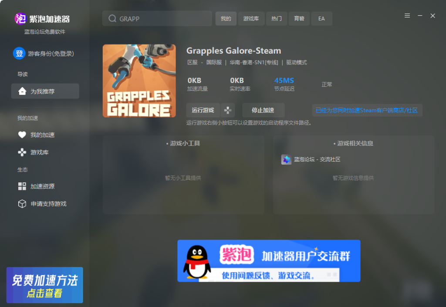Click the 蓝泡论坛 star icon

[286, 159]
